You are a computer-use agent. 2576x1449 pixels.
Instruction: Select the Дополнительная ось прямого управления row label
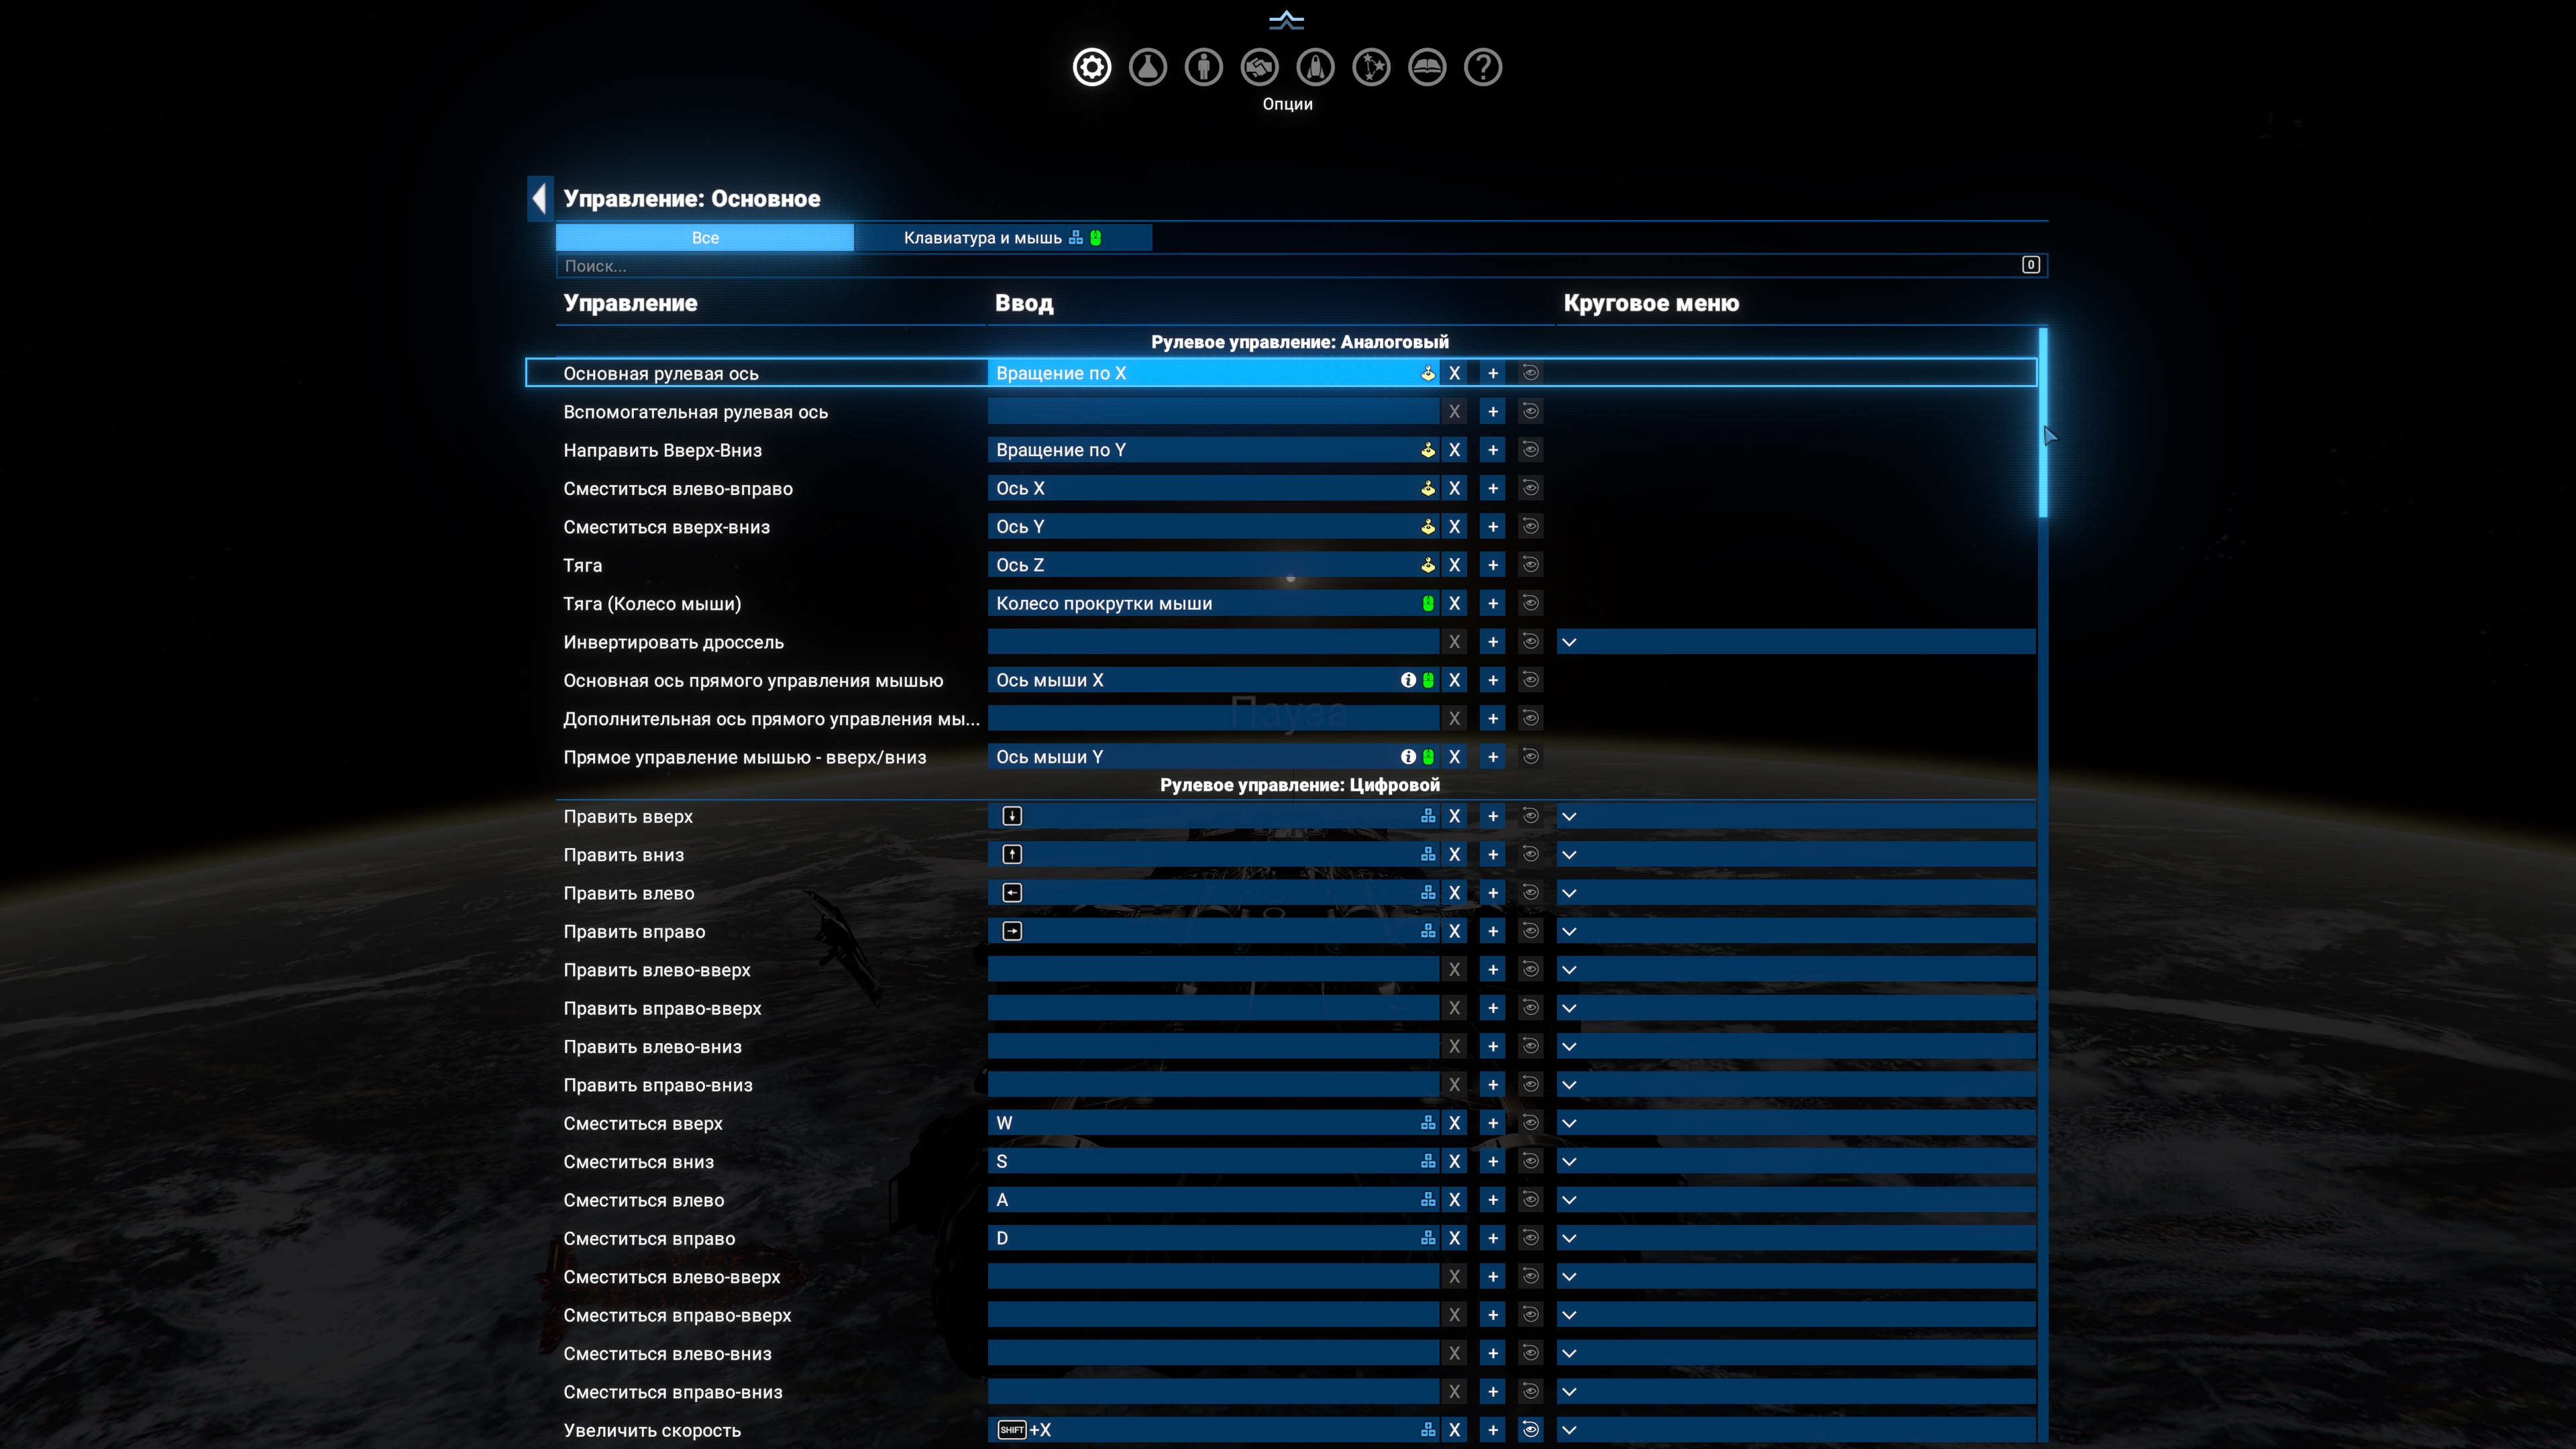771,719
